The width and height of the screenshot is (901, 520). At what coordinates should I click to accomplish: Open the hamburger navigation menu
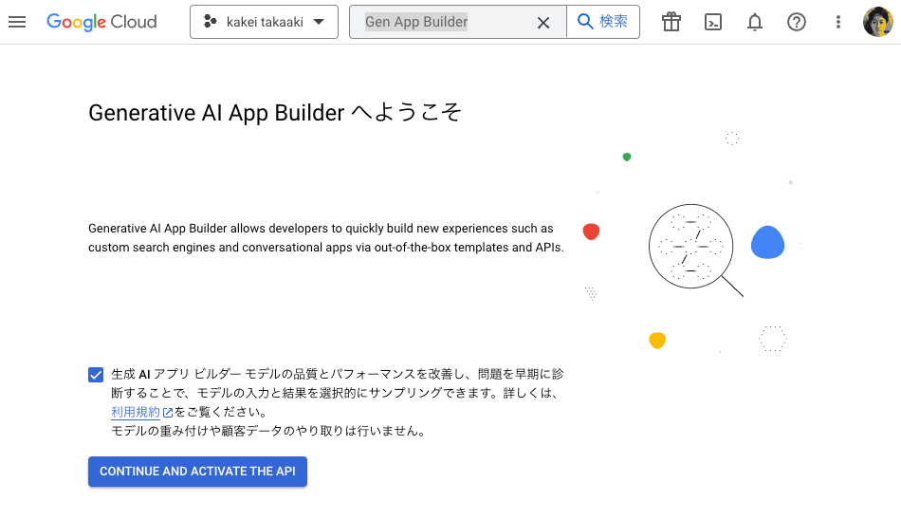point(17,22)
